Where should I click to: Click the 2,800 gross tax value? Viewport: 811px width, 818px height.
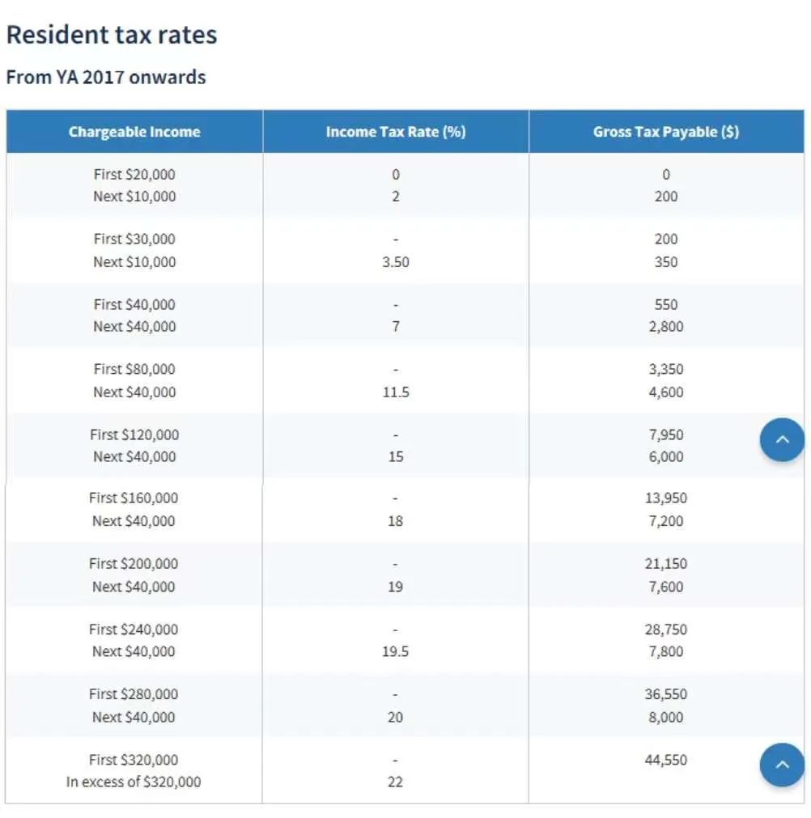pyautogui.click(x=665, y=327)
